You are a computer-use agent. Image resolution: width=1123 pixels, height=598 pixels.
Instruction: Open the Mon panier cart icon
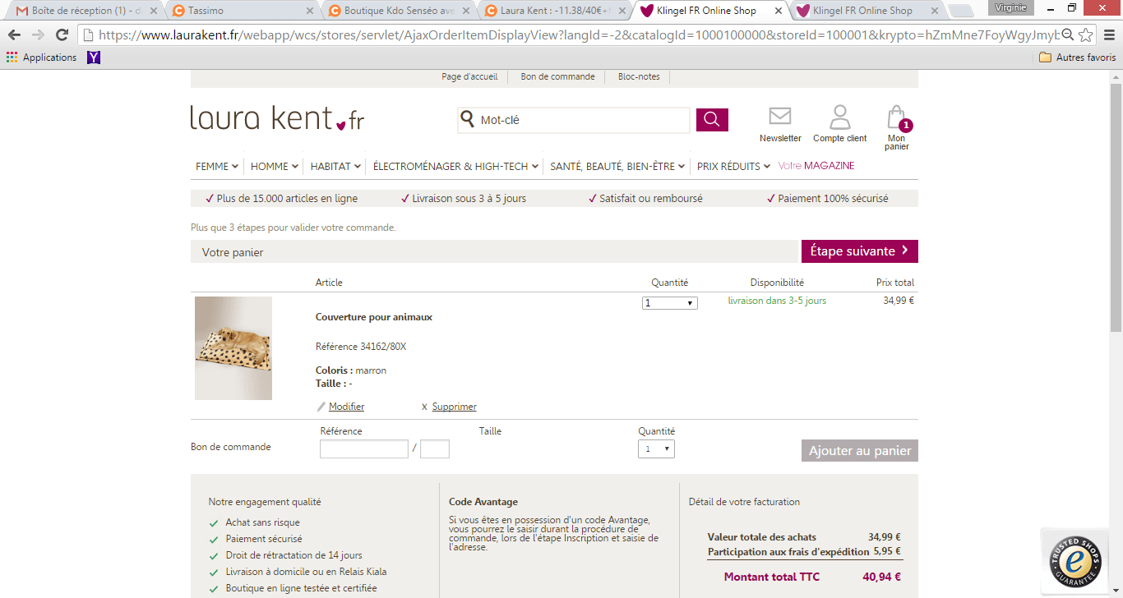point(896,119)
